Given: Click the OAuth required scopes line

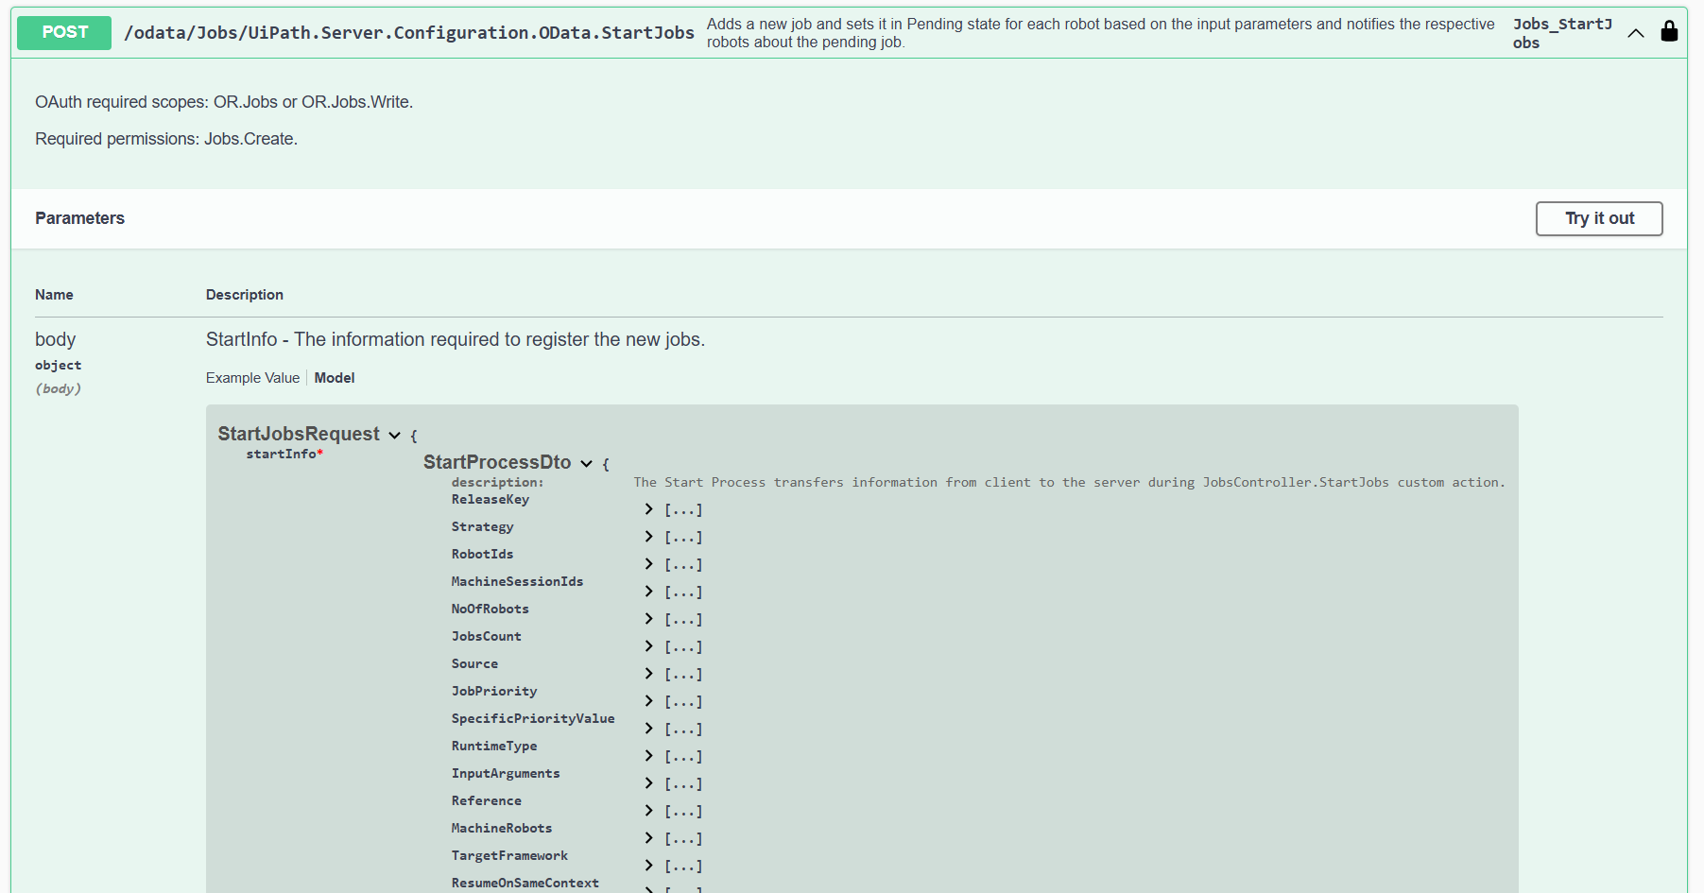Looking at the screenshot, I should click(x=224, y=102).
